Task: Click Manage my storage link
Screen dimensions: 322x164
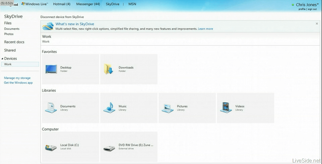Action: (17, 78)
